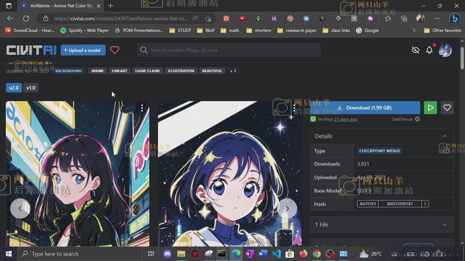Toggle the hidden content eye icon

coord(416,50)
